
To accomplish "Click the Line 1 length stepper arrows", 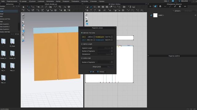I will (94, 37).
